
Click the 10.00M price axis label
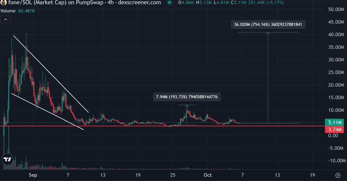click(x=335, y=110)
